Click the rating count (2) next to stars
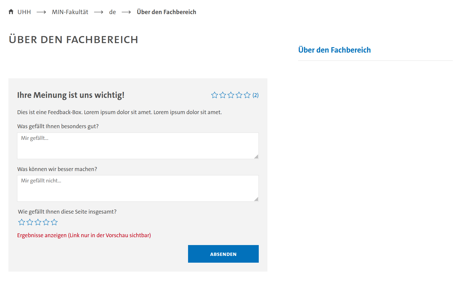Image resolution: width=459 pixels, height=283 pixels. (x=256, y=95)
